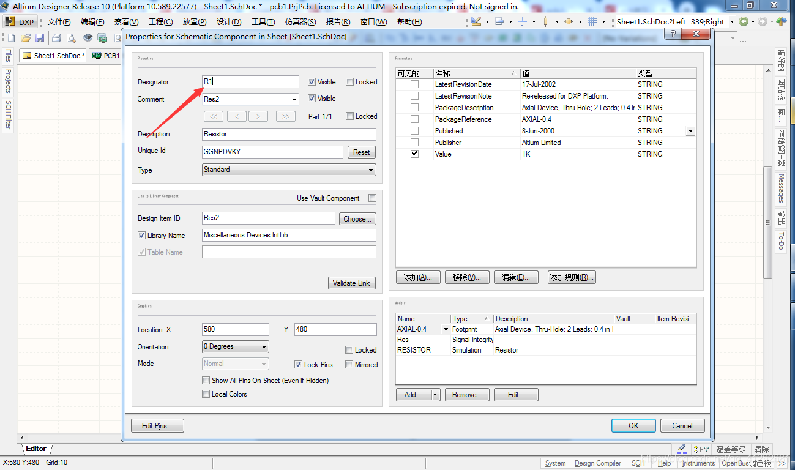Image resolution: width=795 pixels, height=470 pixels.
Task: Click the Edit Pins button
Action: [157, 426]
